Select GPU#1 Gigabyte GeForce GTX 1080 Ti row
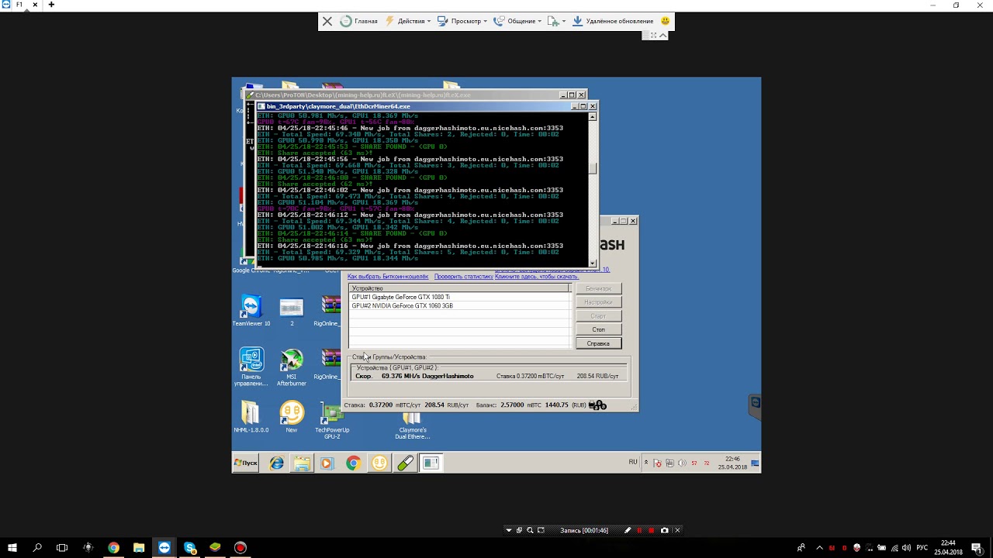The height and width of the screenshot is (558, 993). point(400,297)
